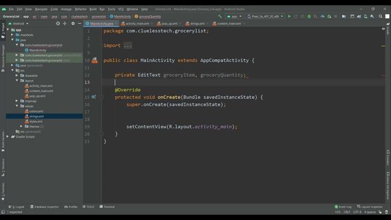Open the AVD Manager icon in toolbar
Image resolution: width=391 pixels, height=220 pixels.
(x=365, y=16)
